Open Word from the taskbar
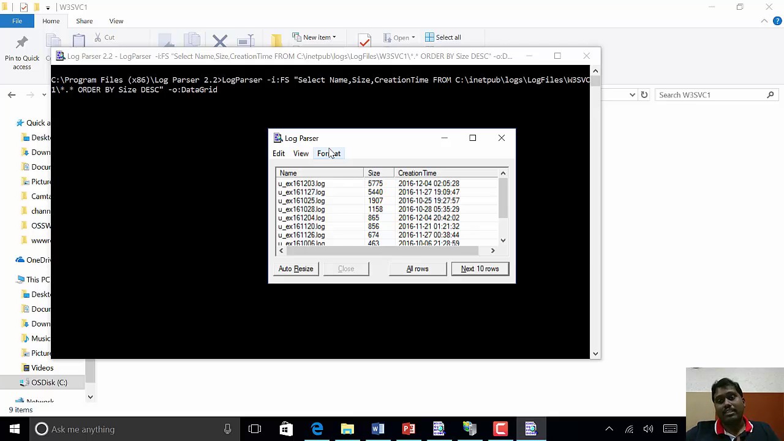The height and width of the screenshot is (441, 784). pyautogui.click(x=378, y=429)
